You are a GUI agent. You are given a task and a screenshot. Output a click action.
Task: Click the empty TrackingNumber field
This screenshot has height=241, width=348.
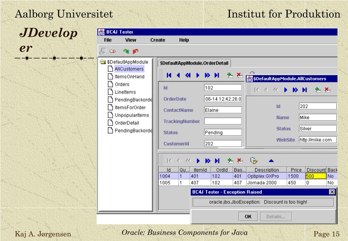[x=223, y=121]
